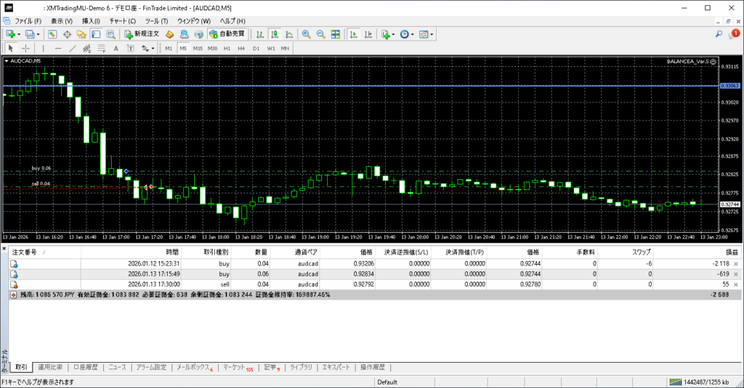Zoom out on the chart

tap(320, 34)
